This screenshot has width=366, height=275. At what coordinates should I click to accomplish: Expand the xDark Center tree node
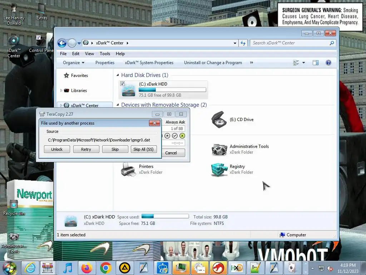[61, 106]
